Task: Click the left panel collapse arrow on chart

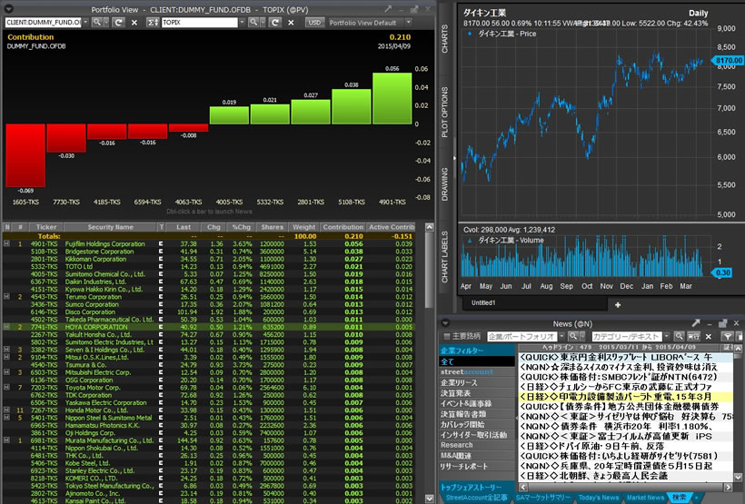Action: tap(454, 158)
